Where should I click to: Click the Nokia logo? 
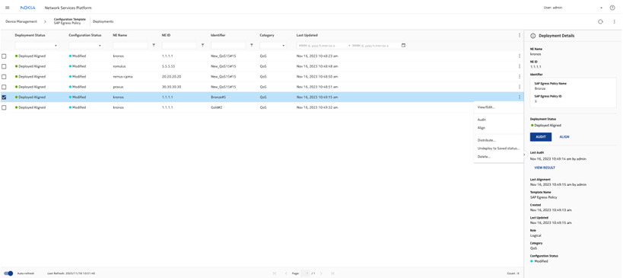(x=28, y=8)
